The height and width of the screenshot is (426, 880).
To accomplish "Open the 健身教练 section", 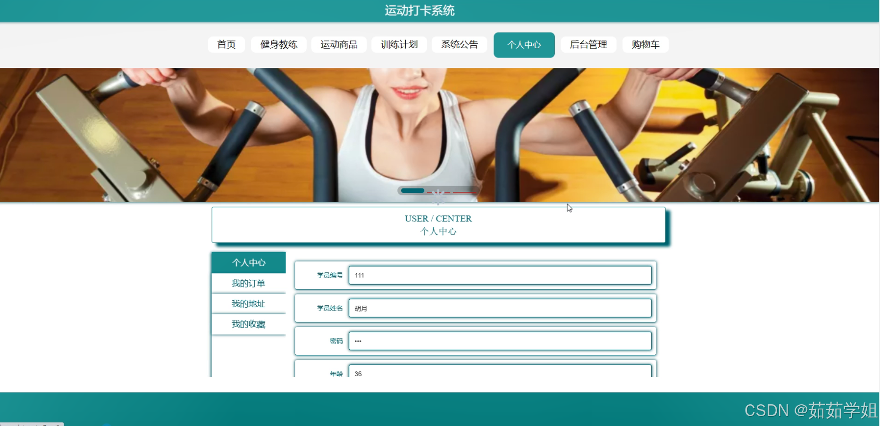I will [x=278, y=45].
